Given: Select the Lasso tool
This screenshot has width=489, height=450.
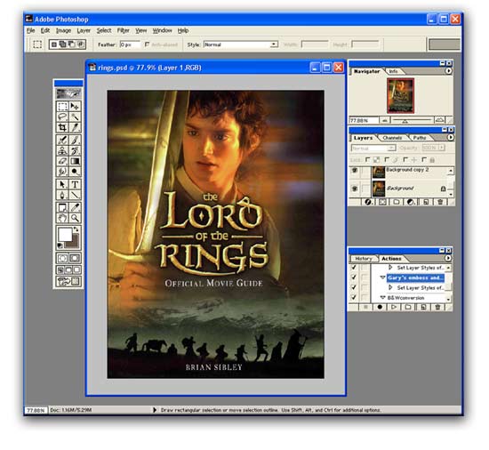Looking at the screenshot, I should coord(62,117).
